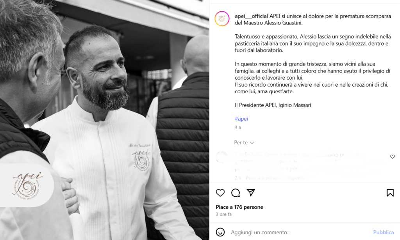Click the chevron next to Per te
Image resolution: width=400 pixels, height=240 pixels.
tap(252, 143)
